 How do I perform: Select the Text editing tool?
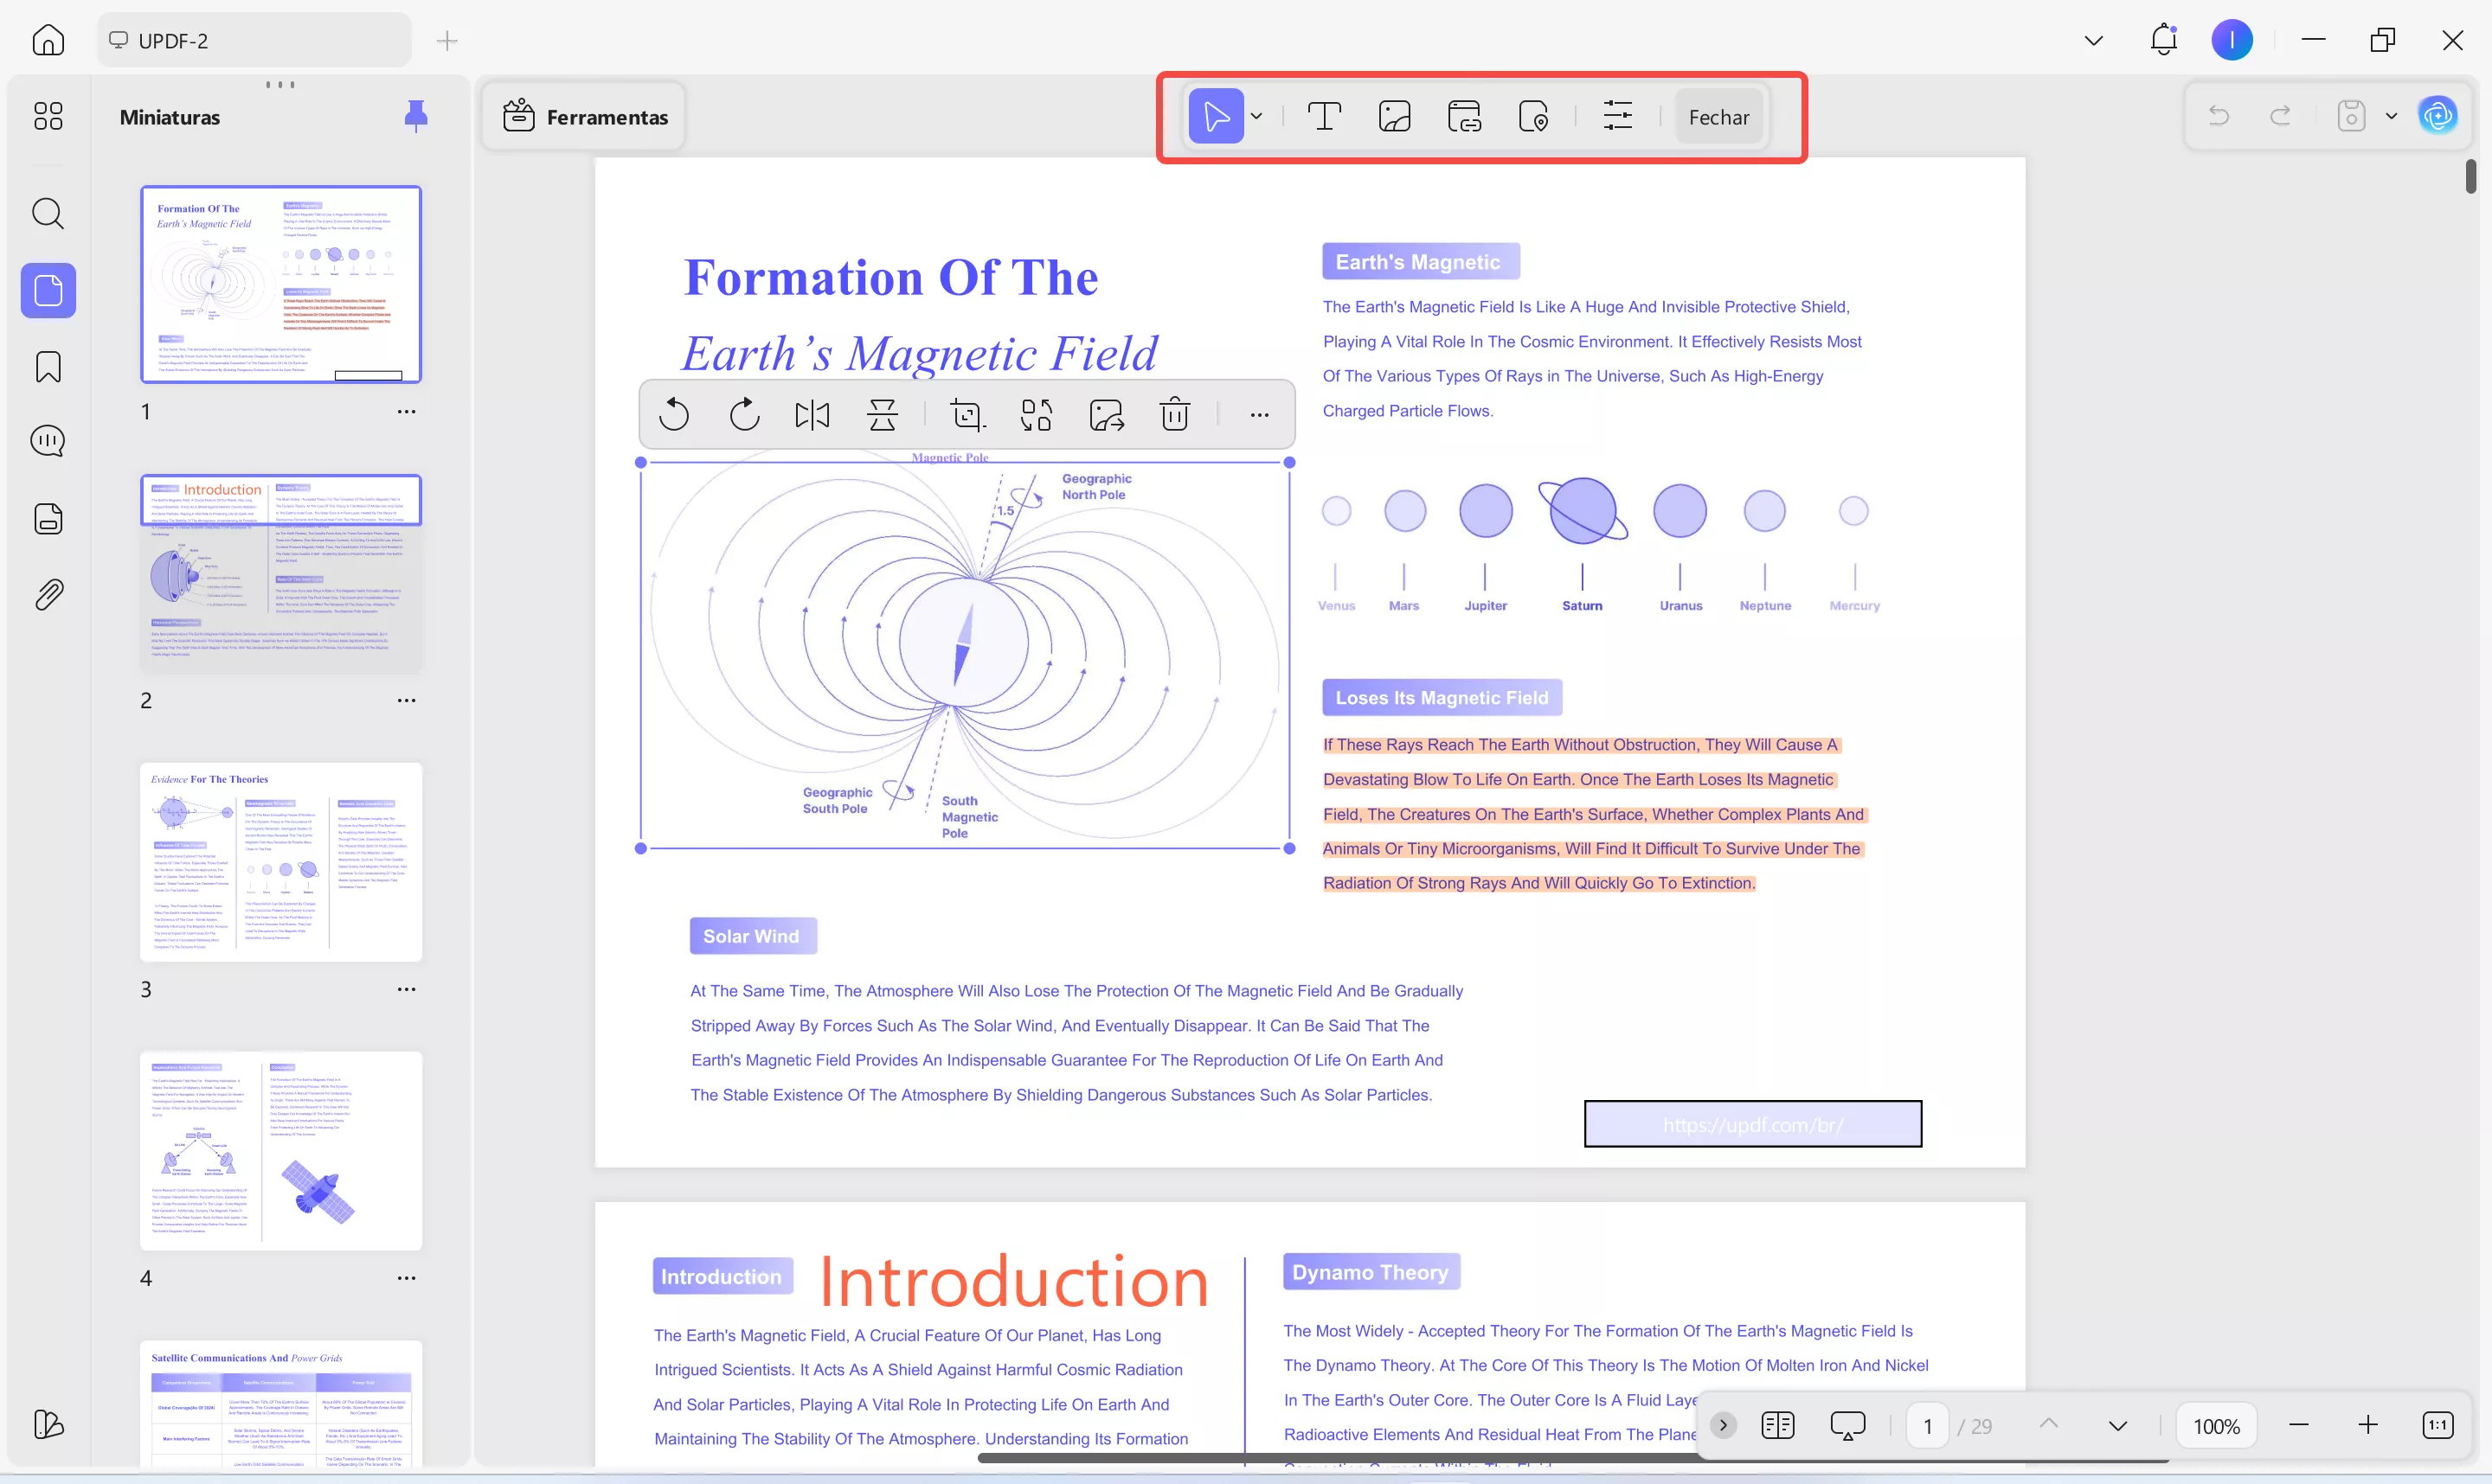coord(1324,115)
